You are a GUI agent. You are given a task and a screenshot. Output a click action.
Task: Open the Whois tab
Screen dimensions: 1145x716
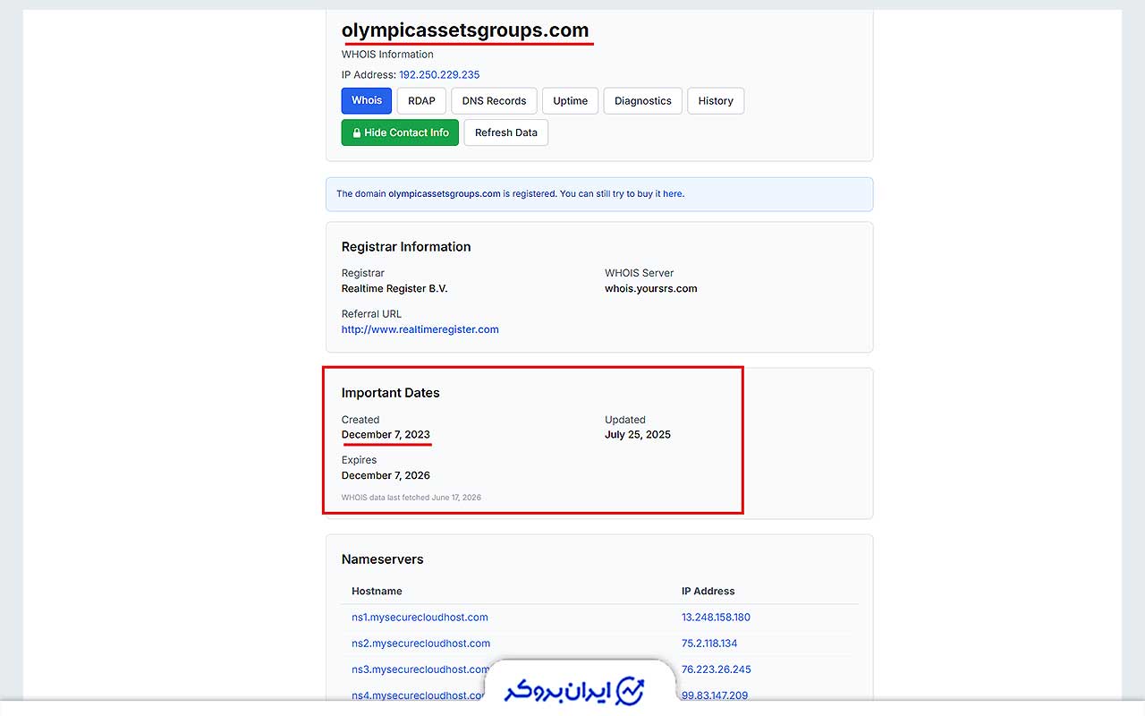click(x=366, y=101)
